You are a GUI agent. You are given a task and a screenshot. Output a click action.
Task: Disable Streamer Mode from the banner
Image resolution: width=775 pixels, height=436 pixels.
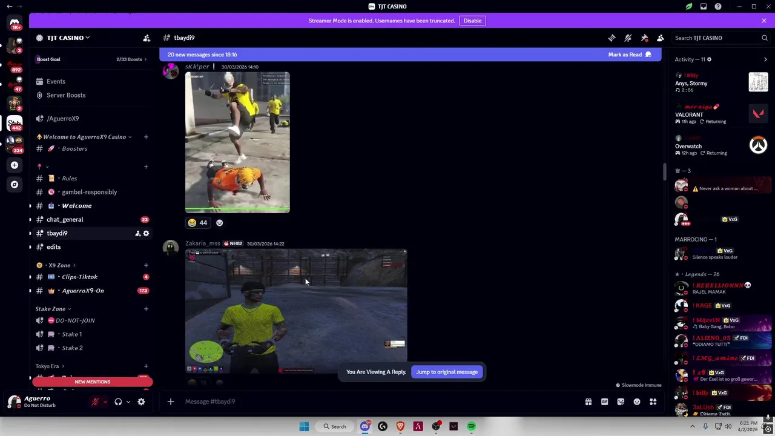pos(472,21)
